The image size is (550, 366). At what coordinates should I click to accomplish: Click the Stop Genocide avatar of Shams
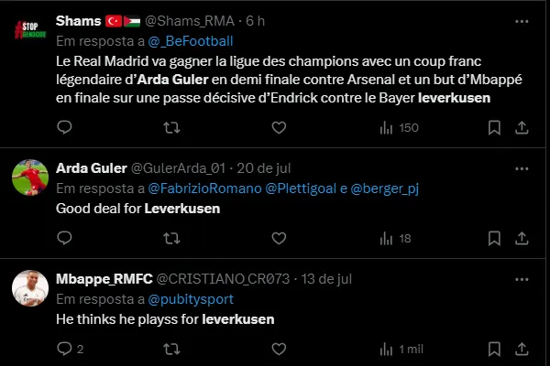pyautogui.click(x=30, y=31)
